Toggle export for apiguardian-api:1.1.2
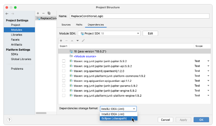The width and height of the screenshot is (216, 126). tap(64, 81)
